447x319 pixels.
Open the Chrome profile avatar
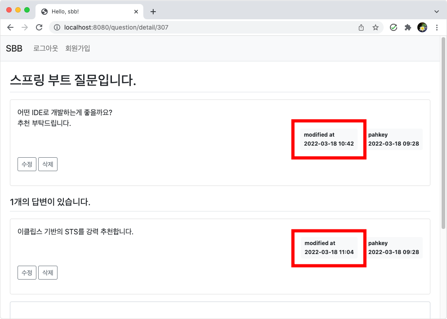[422, 27]
